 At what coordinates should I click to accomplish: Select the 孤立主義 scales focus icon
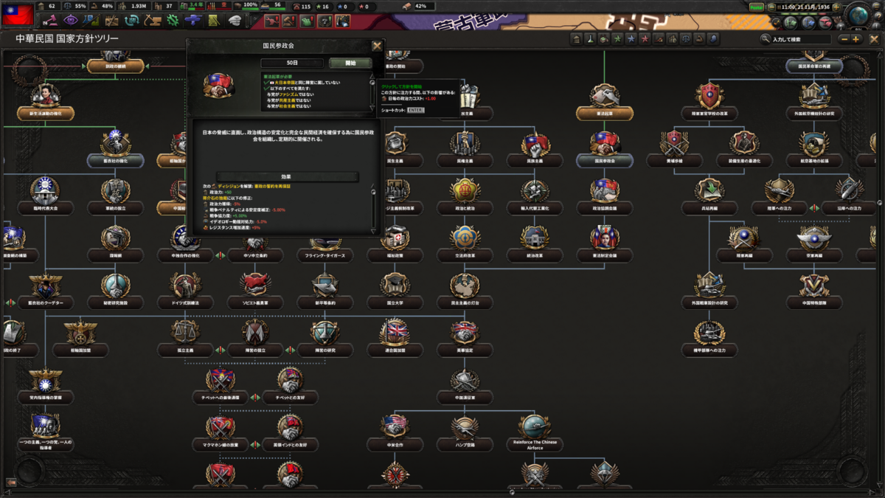click(184, 332)
